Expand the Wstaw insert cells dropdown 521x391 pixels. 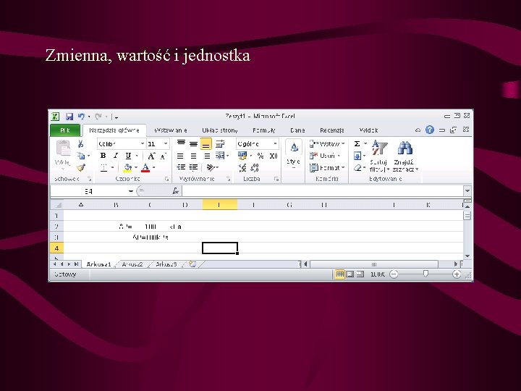(x=343, y=143)
